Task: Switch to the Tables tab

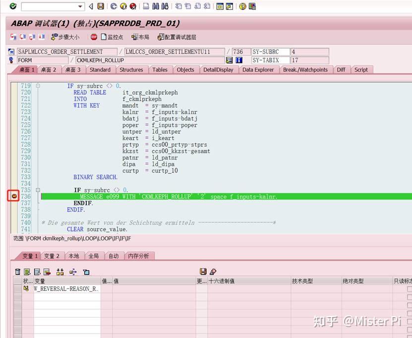Action: [160, 70]
